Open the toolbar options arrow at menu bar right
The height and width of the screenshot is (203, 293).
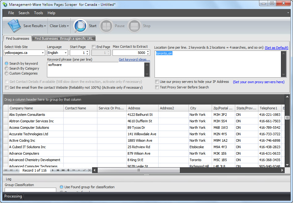tap(288, 13)
